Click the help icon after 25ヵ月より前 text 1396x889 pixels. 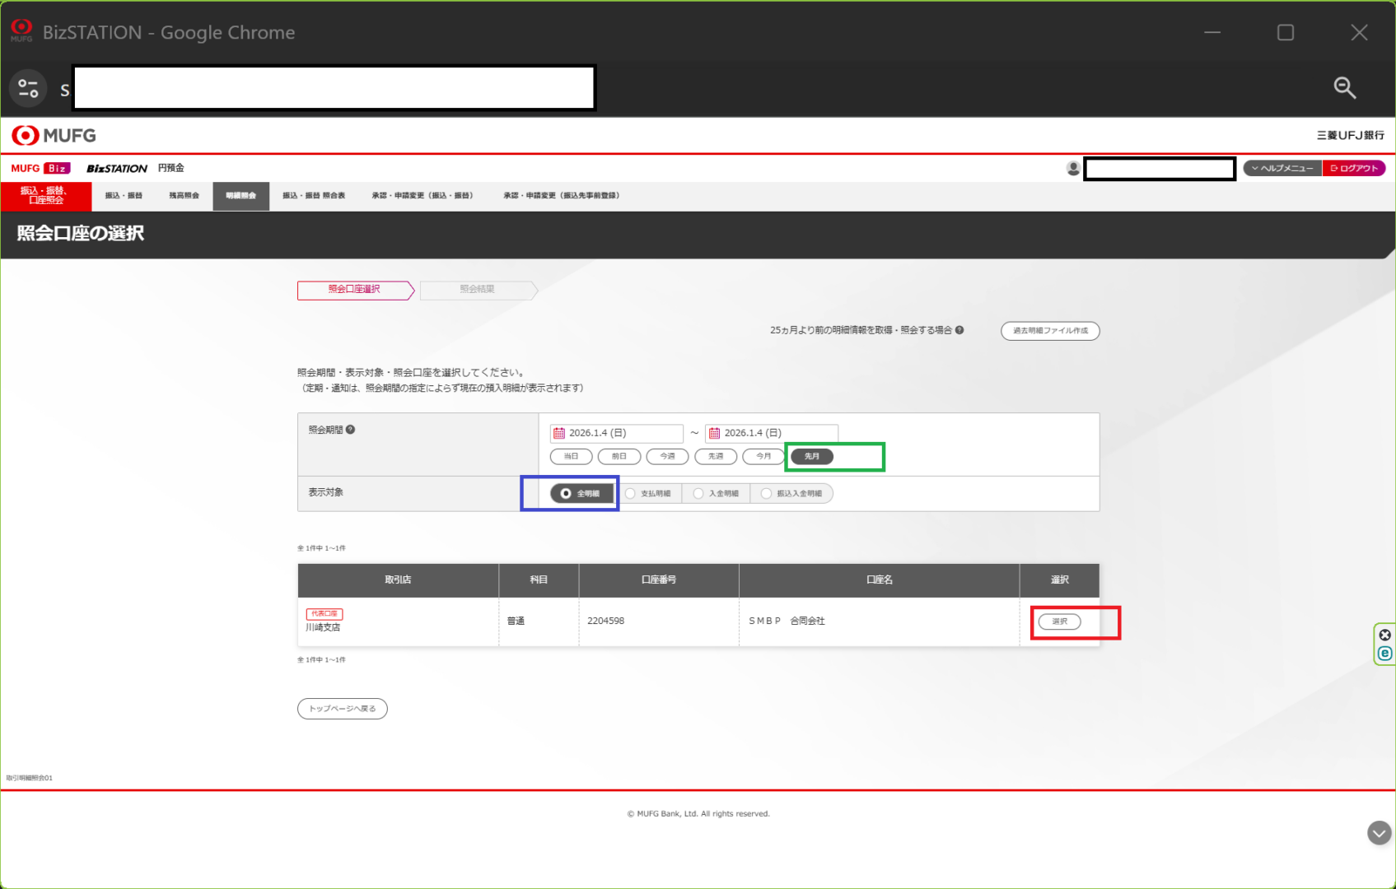coord(959,330)
